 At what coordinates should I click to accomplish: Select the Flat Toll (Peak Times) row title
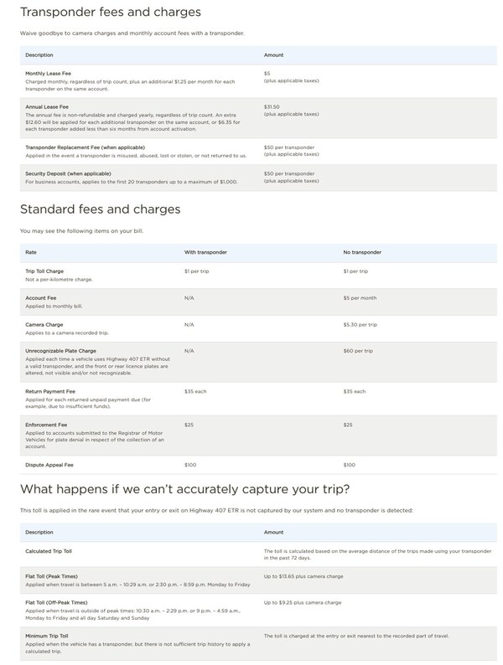tap(54, 576)
